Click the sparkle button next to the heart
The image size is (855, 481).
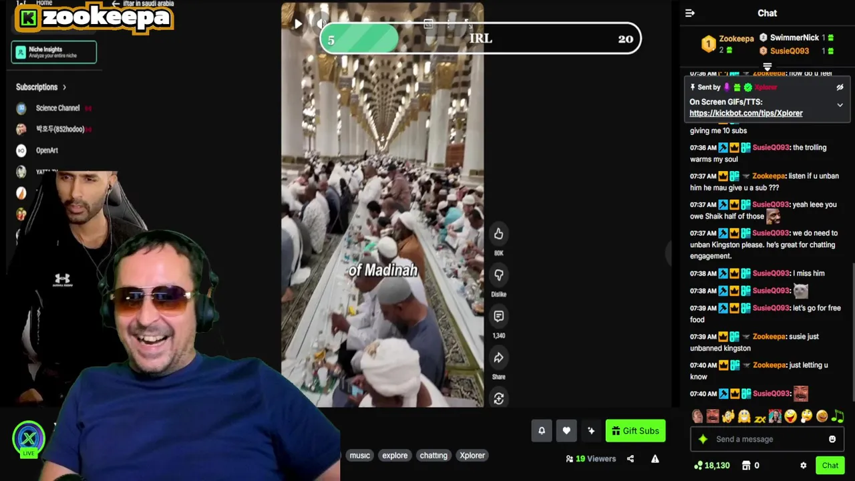pos(591,431)
